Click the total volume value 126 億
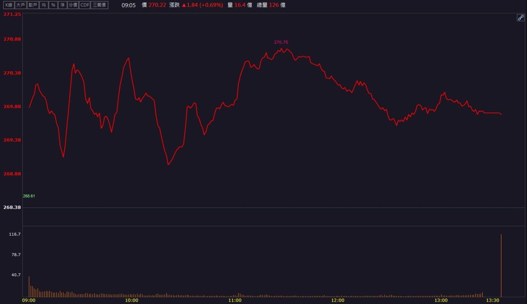 (x=276, y=5)
